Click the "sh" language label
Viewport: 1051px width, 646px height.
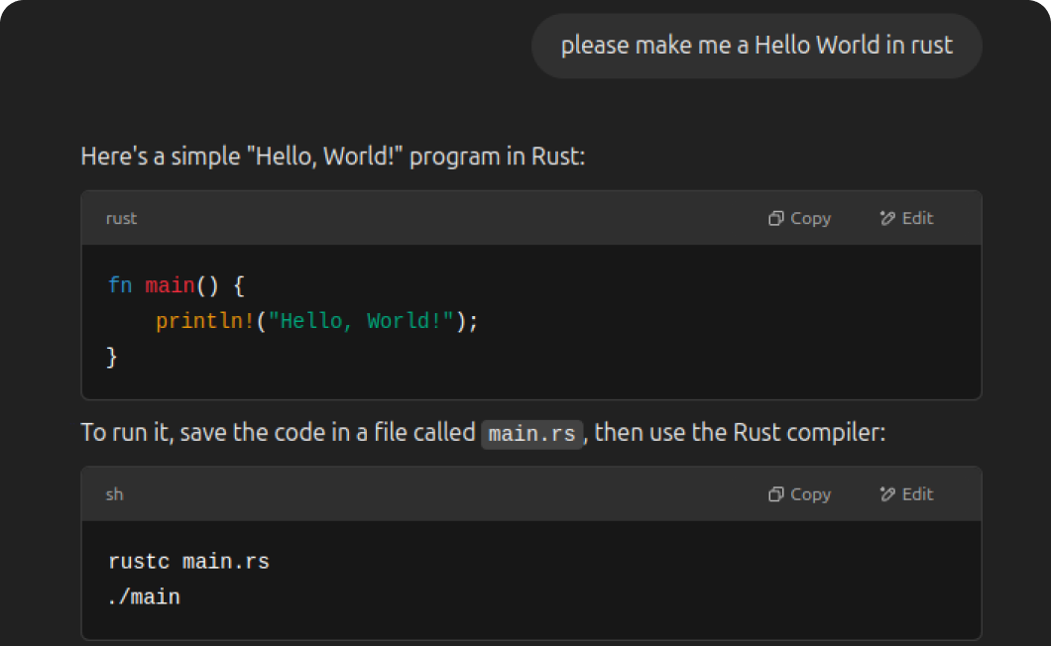coord(115,494)
